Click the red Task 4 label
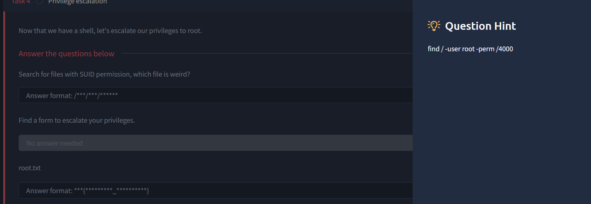591x204 pixels. tap(21, 2)
